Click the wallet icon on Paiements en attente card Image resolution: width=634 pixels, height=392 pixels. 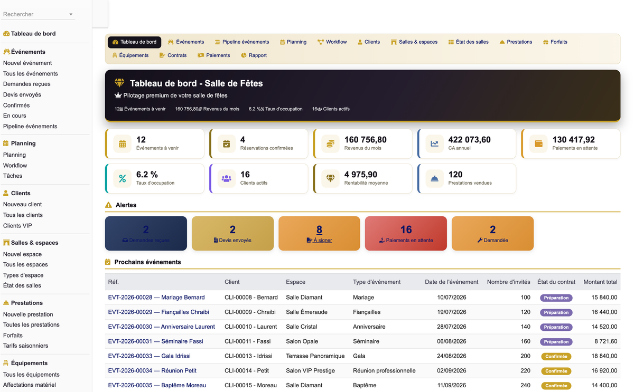tap(538, 144)
